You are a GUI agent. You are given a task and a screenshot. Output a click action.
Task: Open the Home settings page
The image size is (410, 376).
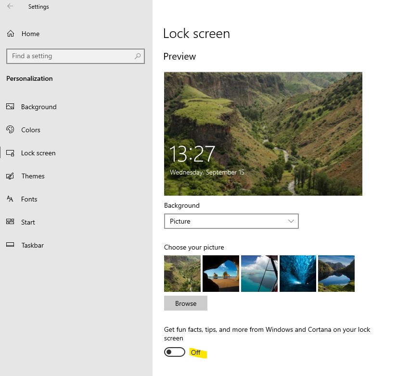click(x=31, y=34)
